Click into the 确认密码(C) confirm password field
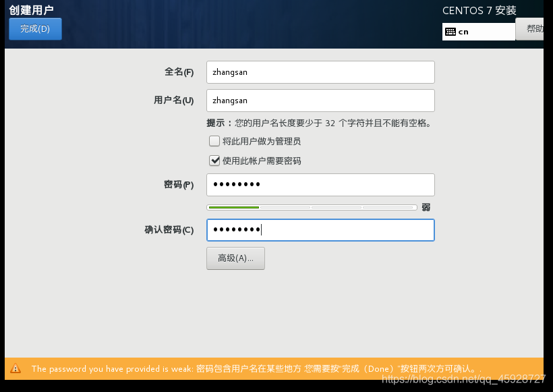The image size is (553, 392). coord(320,230)
